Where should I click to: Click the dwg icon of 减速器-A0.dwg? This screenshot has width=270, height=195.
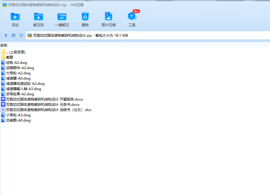click(3, 78)
